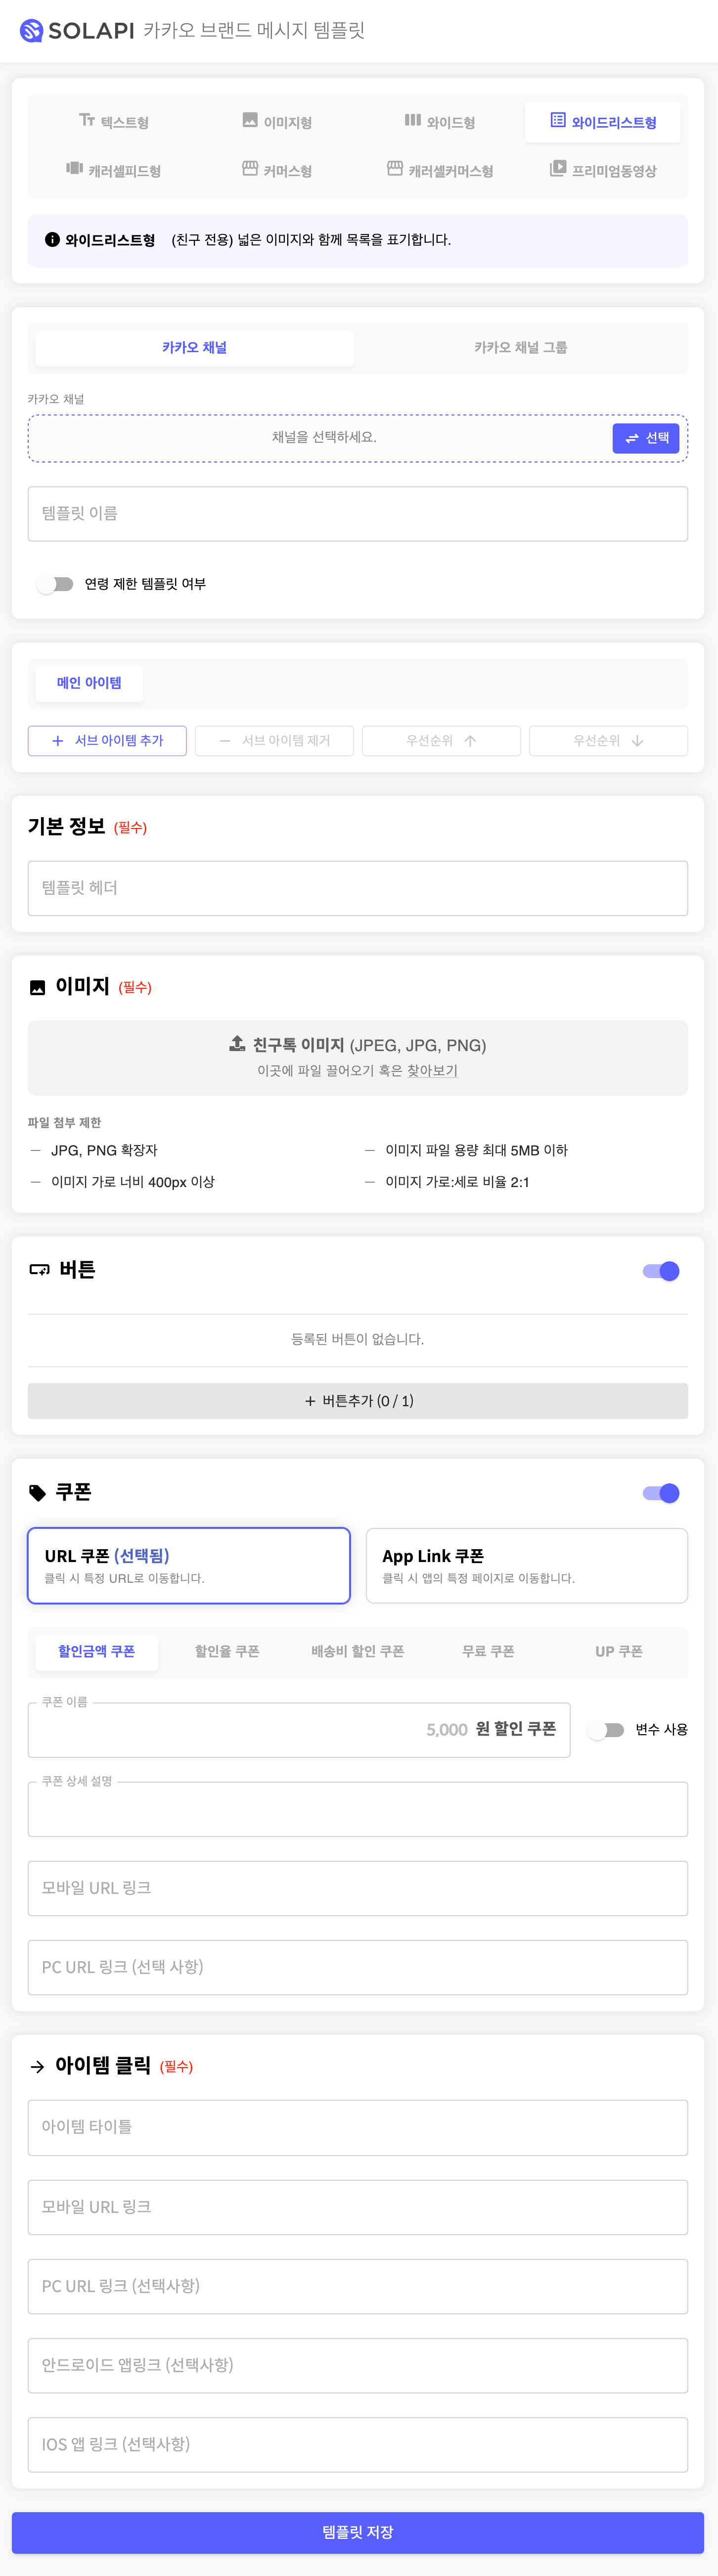The width and height of the screenshot is (718, 2576).
Task: Select the App Link 쿠폰 option
Action: coord(527,1565)
